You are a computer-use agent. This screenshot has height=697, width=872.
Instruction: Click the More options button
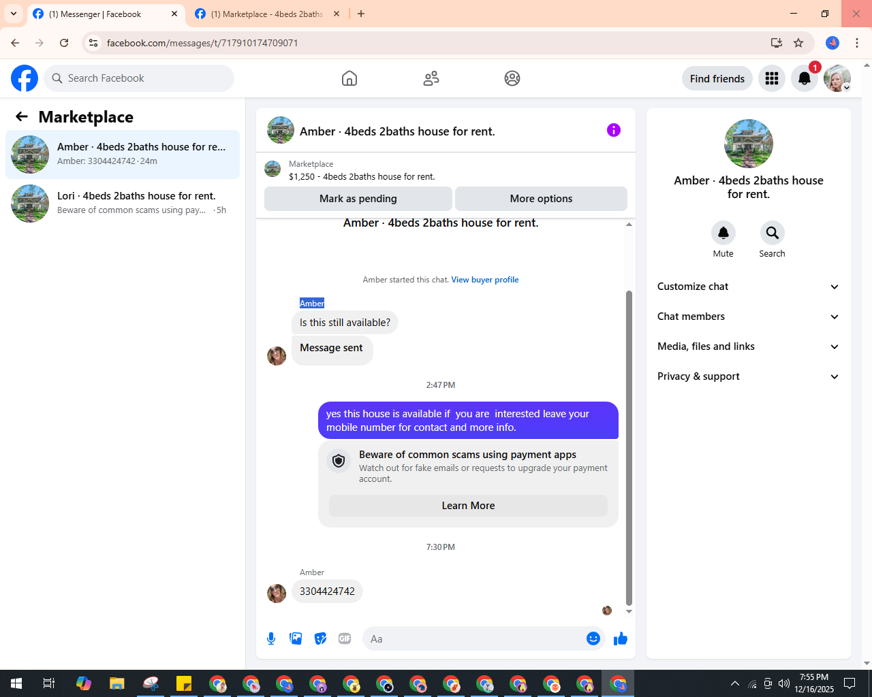tap(541, 199)
